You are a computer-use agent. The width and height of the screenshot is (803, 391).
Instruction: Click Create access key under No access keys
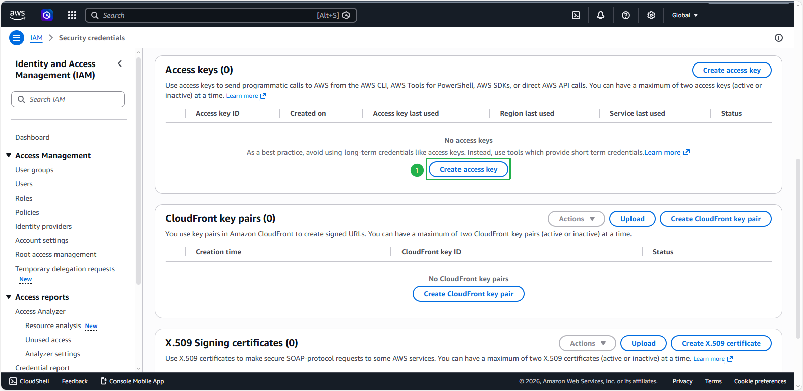(x=469, y=169)
